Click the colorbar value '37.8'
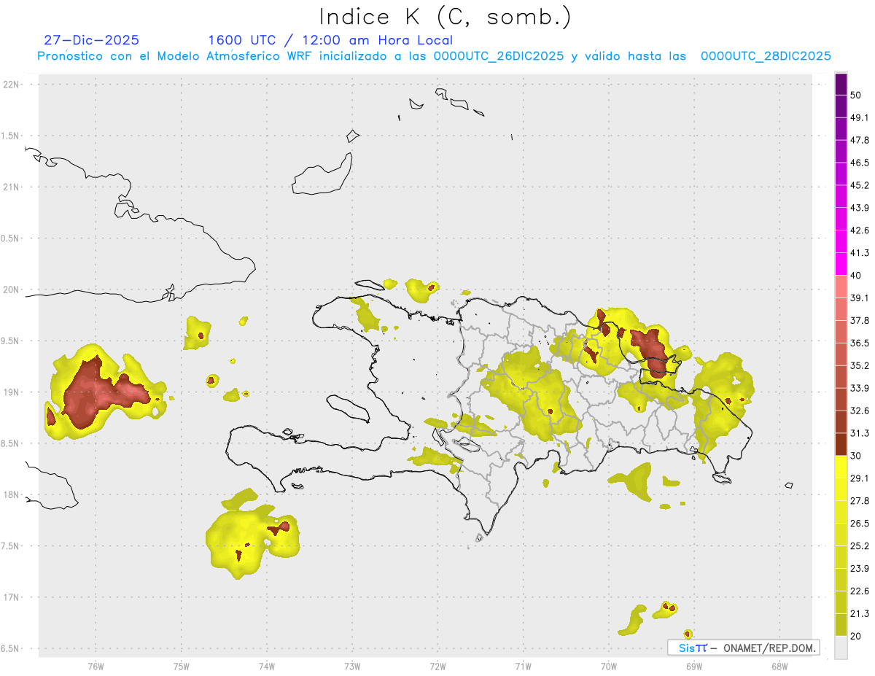 [x=859, y=321]
